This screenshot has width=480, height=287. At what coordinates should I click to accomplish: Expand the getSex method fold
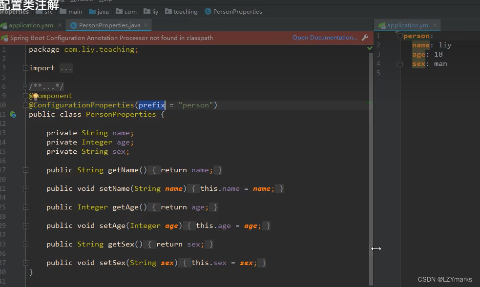click(x=26, y=244)
